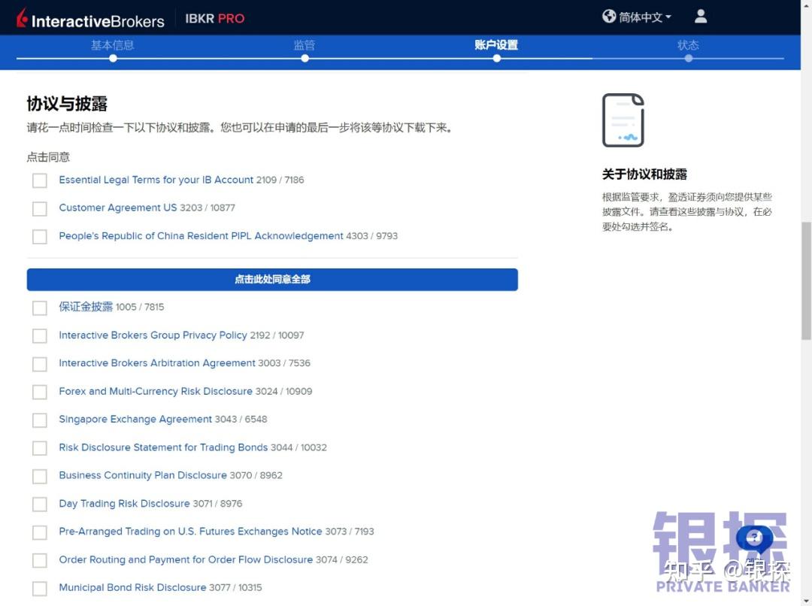Click the progress dot under 账户设置
The height and width of the screenshot is (606, 812).
click(x=496, y=57)
